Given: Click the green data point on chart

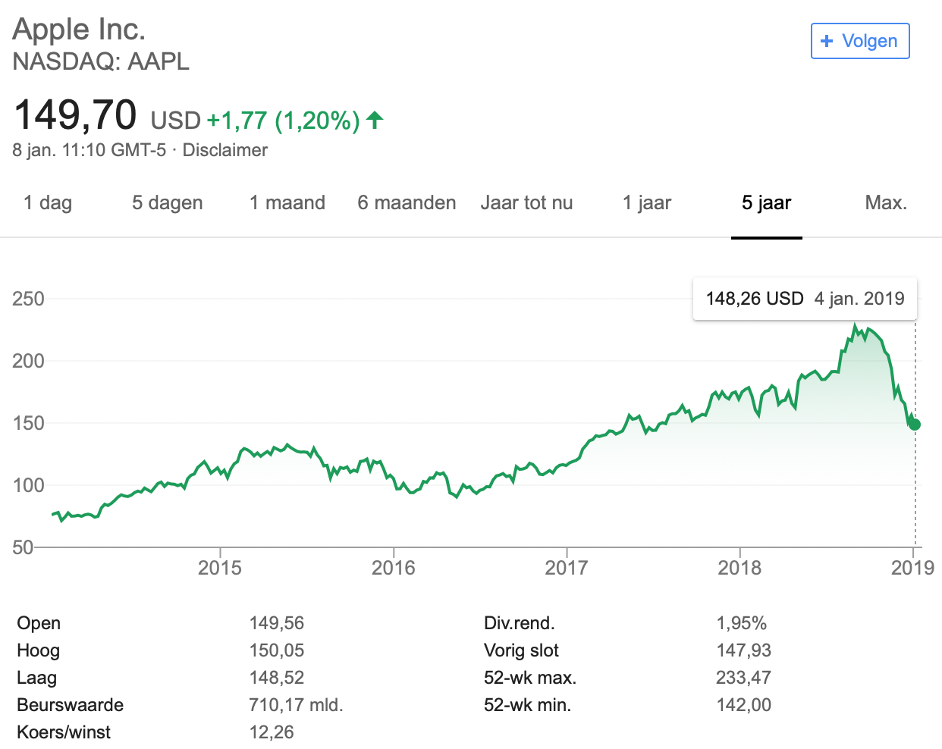Looking at the screenshot, I should [915, 425].
